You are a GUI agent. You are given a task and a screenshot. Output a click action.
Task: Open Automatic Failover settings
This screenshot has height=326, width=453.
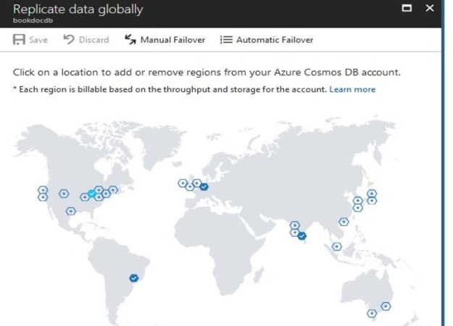pos(275,40)
